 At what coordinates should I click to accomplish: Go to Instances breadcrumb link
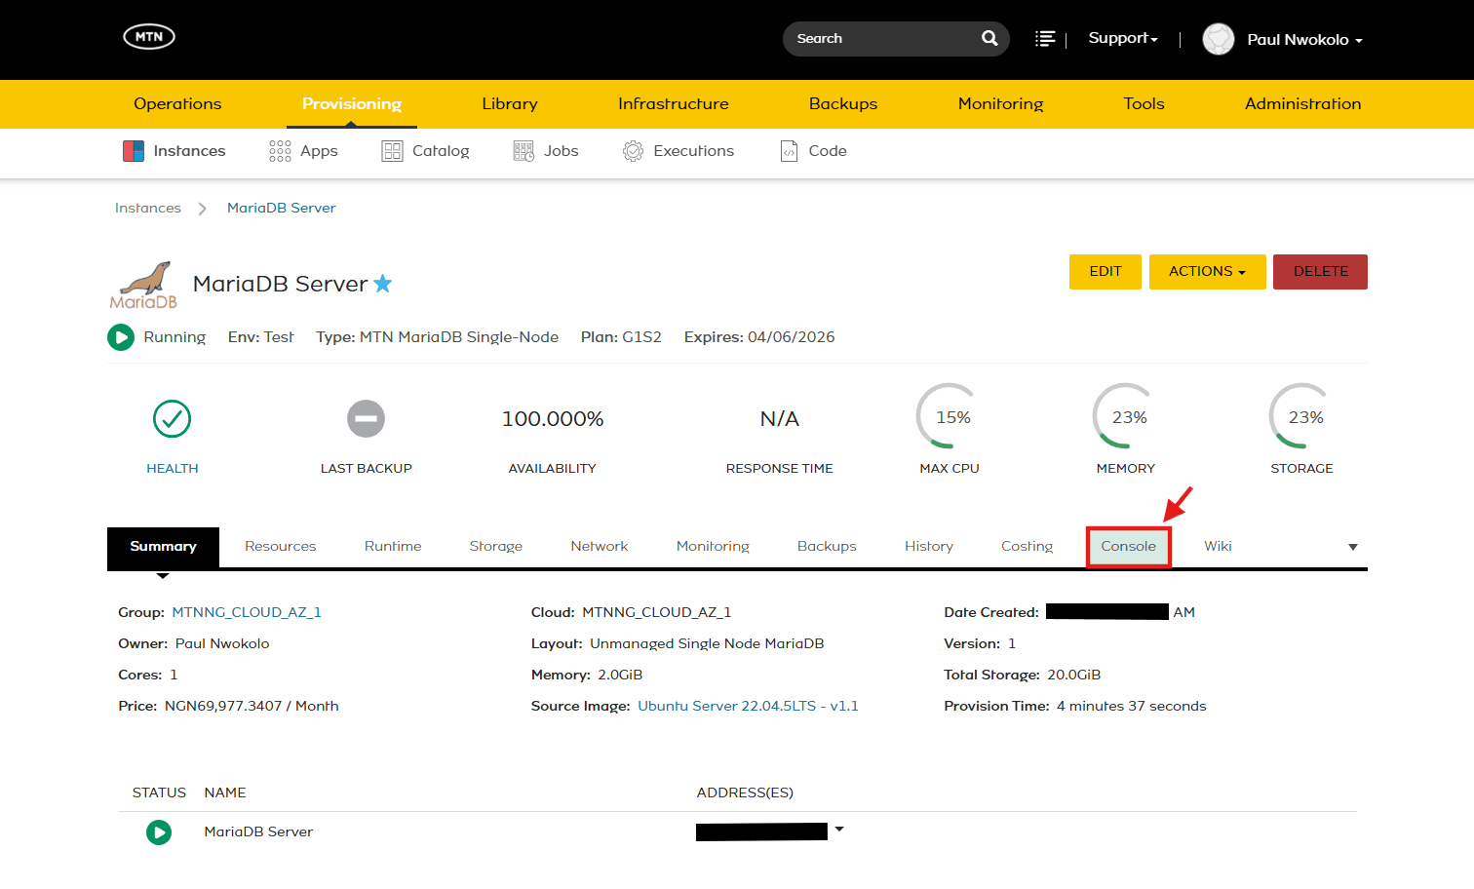[148, 208]
